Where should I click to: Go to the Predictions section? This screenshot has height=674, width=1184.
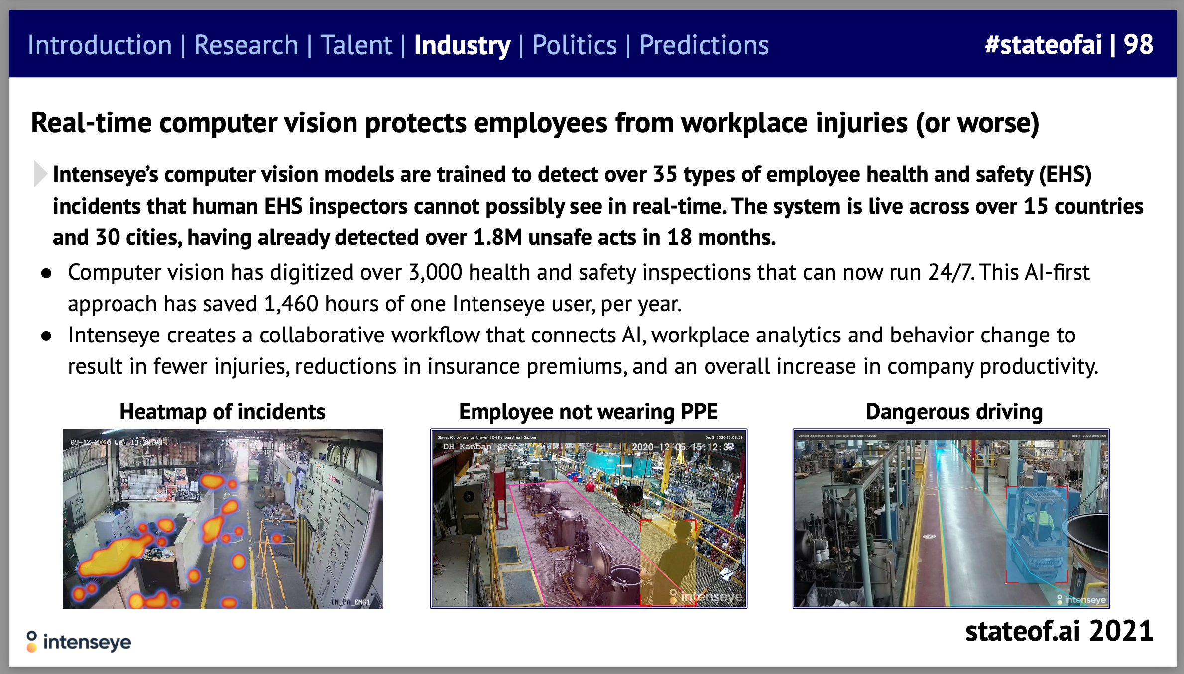pyautogui.click(x=704, y=45)
